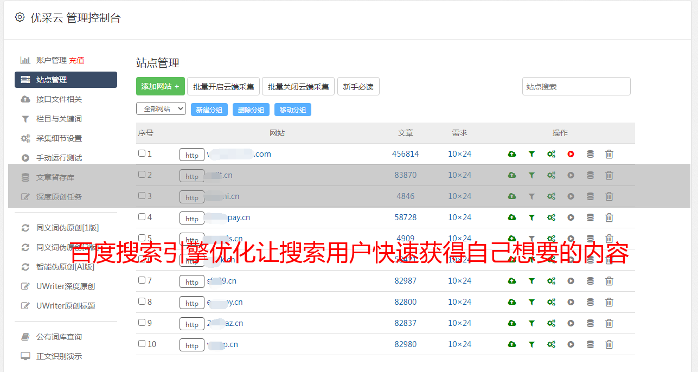
Task: Check the box for row 8
Action: point(142,302)
